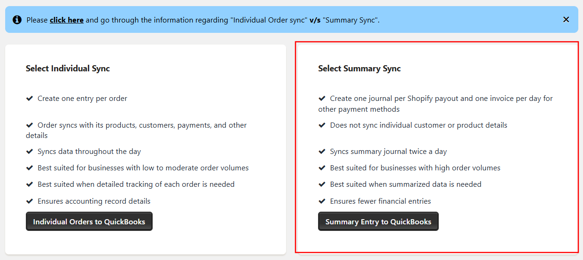Click checkmark beside "Create one journal per Shopify payout"
This screenshot has height=260, width=583.
[x=322, y=99]
